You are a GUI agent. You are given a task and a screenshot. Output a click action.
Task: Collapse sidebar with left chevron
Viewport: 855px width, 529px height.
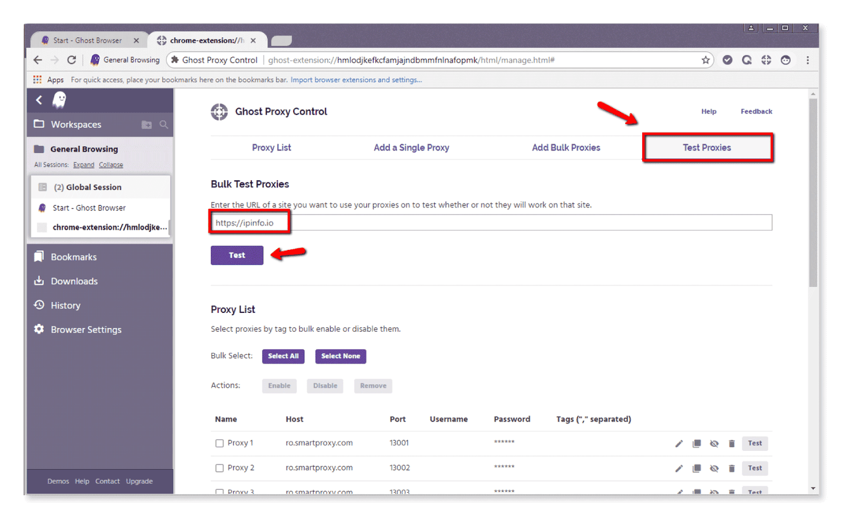click(x=39, y=100)
